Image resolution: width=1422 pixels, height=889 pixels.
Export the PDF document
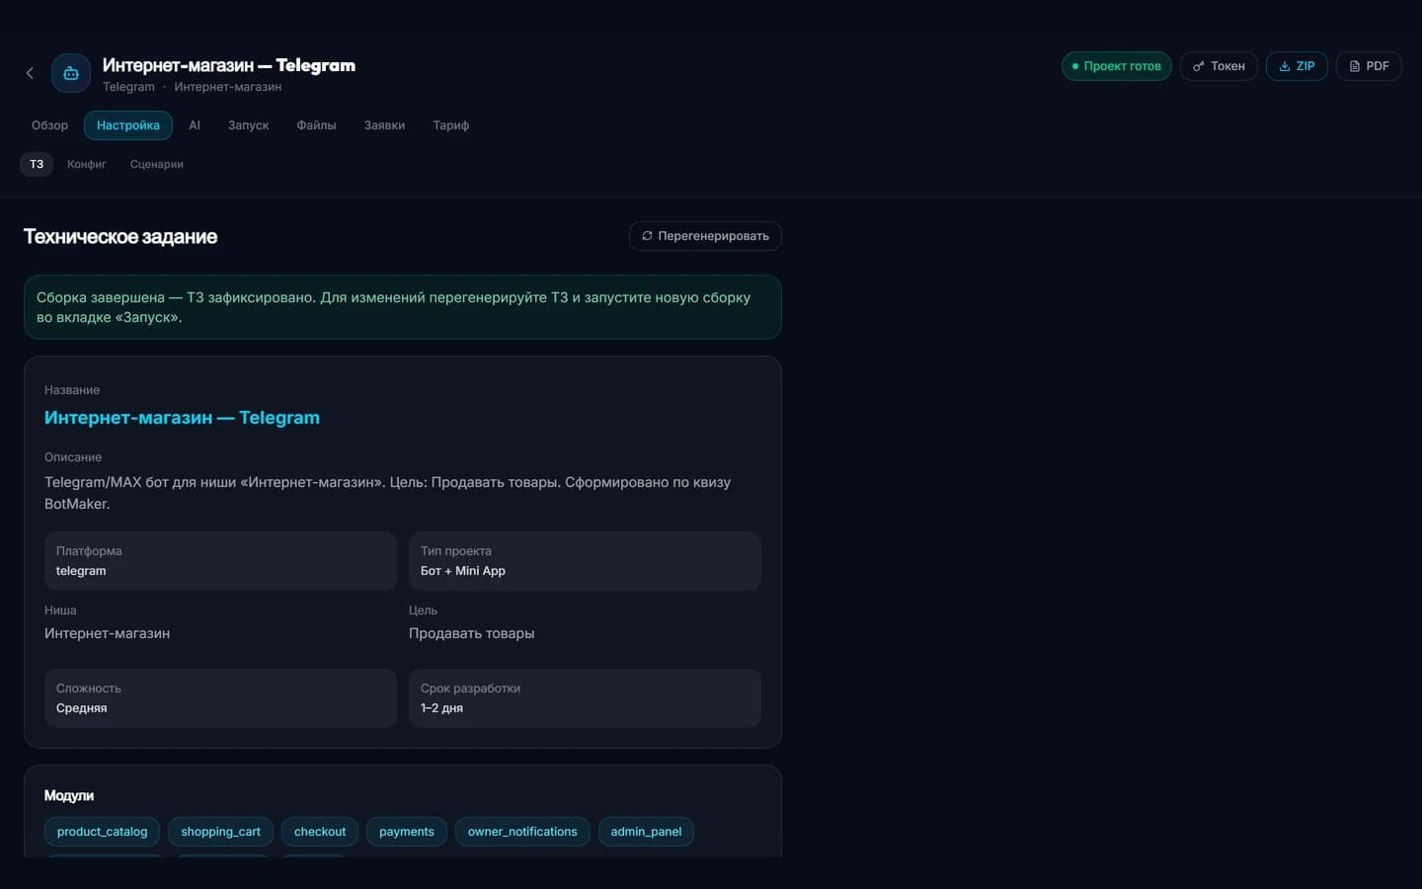tap(1369, 66)
